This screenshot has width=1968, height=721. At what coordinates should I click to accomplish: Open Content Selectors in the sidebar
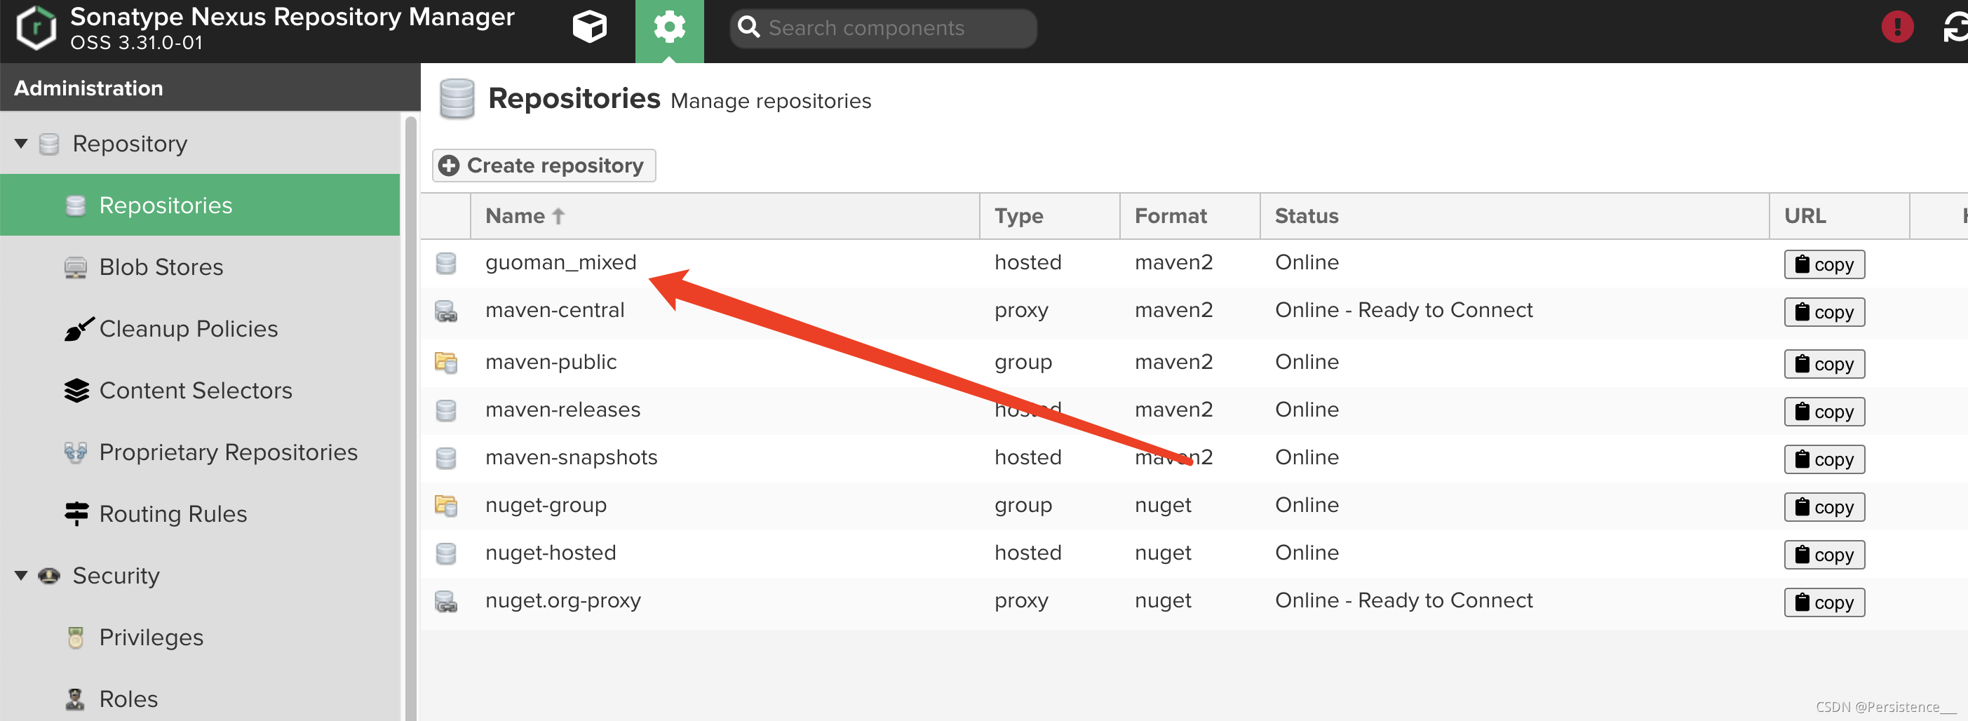pos(199,390)
